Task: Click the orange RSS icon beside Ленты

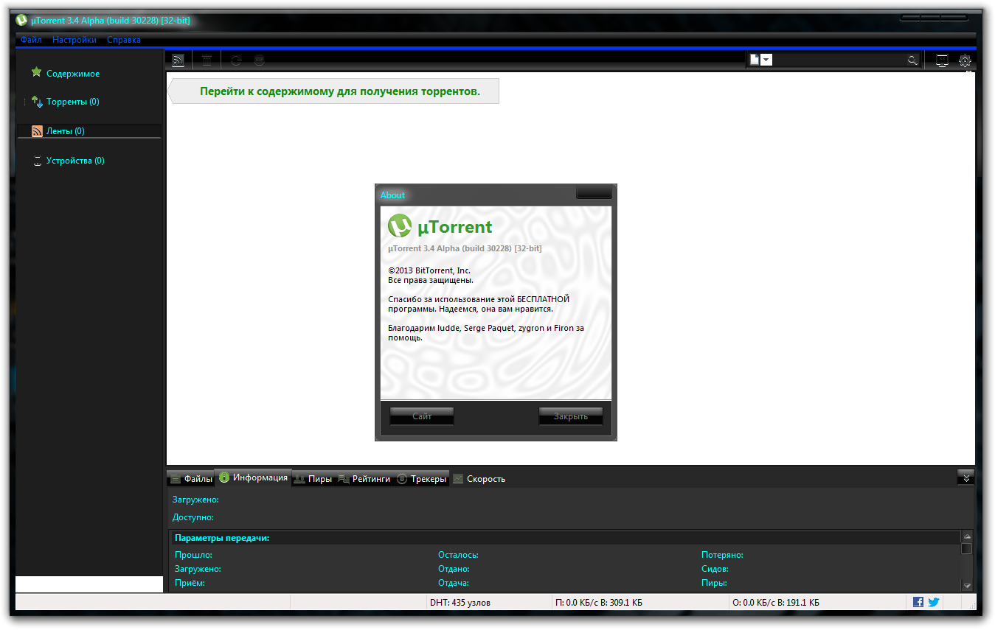Action: tap(37, 131)
